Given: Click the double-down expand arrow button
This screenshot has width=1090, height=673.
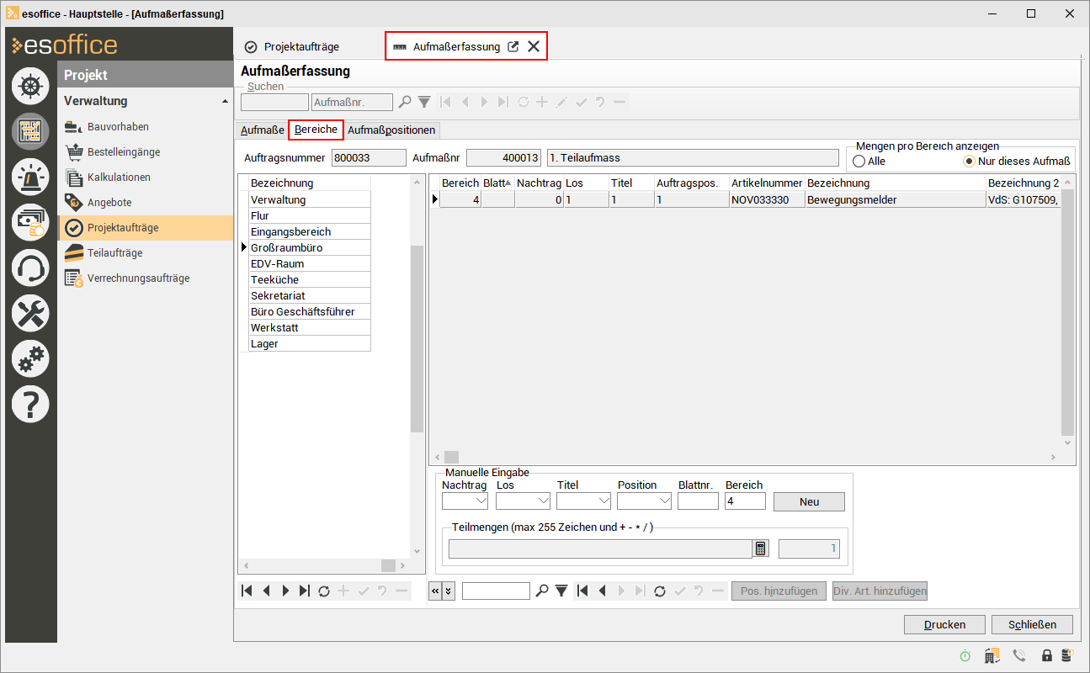Looking at the screenshot, I should point(449,591).
